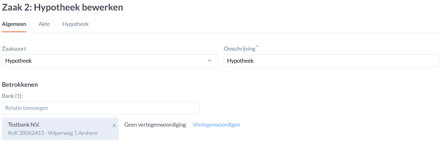Go to the Hypotheek tab
Screen dimensions: 441x142
(75, 24)
